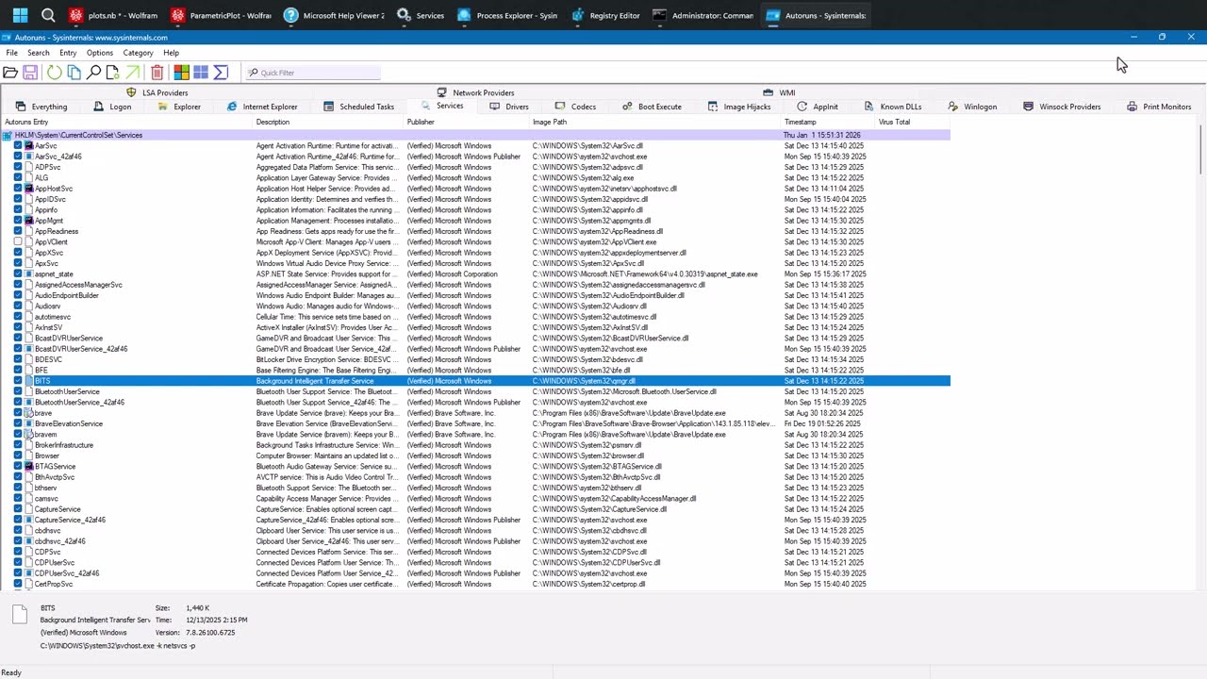Select the aspnet_state entry name
1207x679 pixels.
[x=54, y=274]
